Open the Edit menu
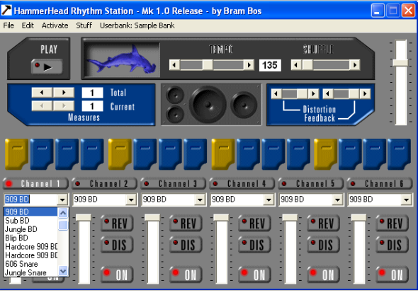Viewport: 418px width, 295px height. (x=28, y=25)
